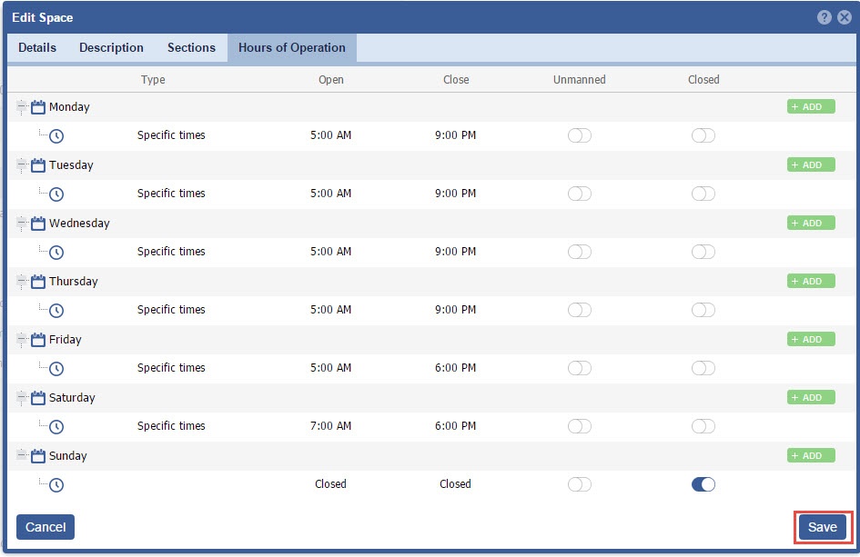Save the hours of operation

(822, 528)
